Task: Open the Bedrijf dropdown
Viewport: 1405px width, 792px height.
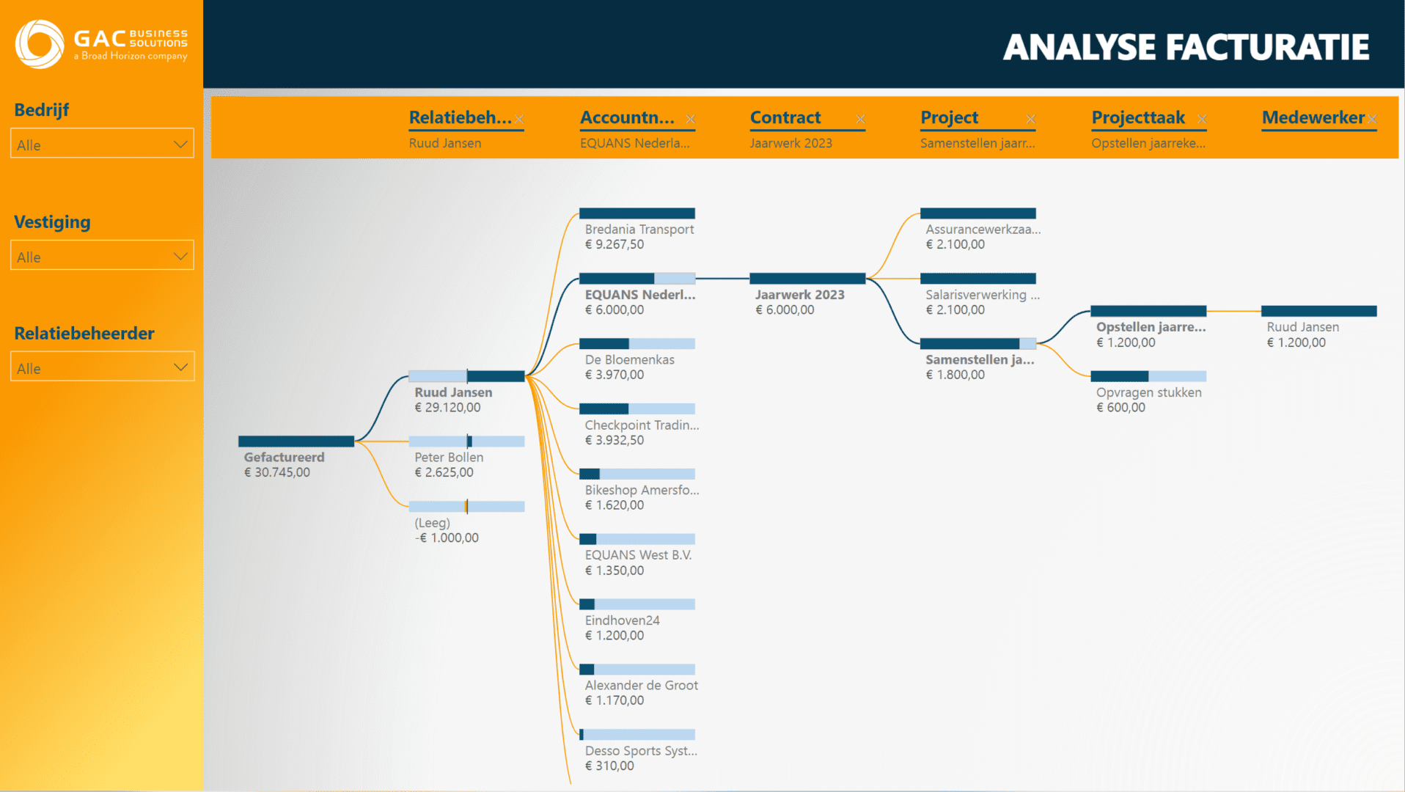Action: 102,144
